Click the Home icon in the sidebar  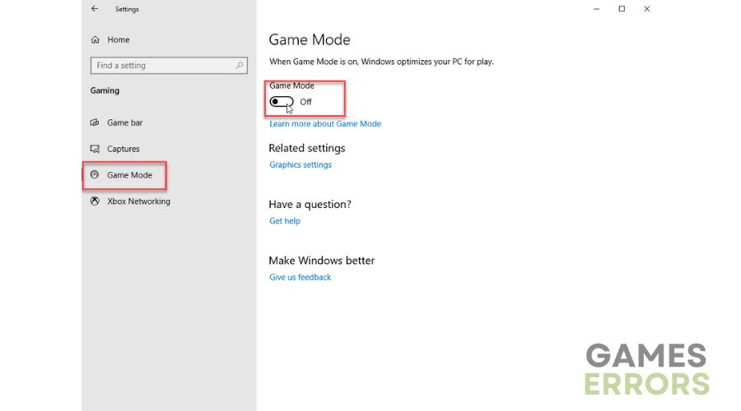click(x=96, y=39)
